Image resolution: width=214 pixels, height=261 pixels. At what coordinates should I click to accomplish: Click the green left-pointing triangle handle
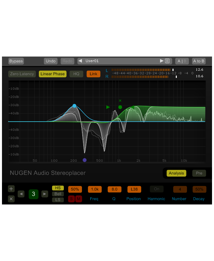pos(132,107)
